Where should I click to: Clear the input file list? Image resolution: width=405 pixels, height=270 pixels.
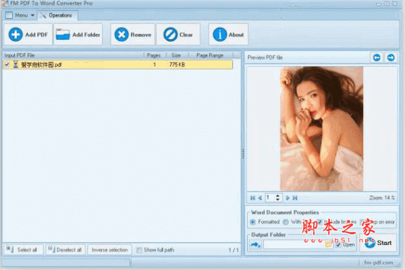(x=178, y=34)
